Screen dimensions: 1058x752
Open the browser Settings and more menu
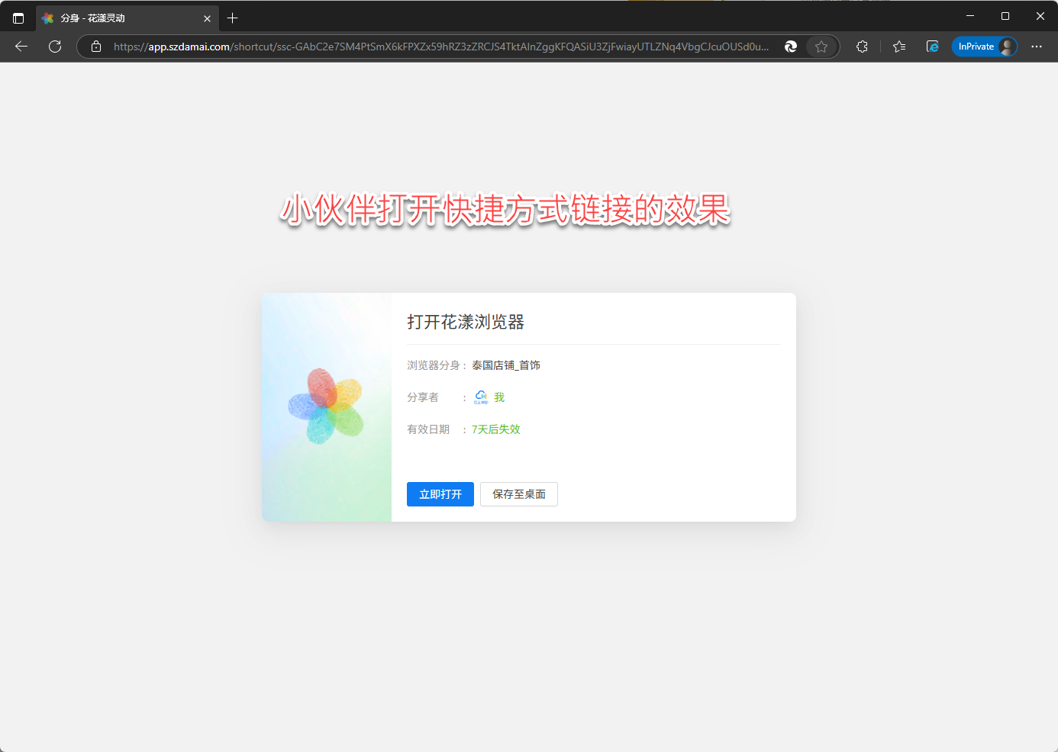[1037, 47]
